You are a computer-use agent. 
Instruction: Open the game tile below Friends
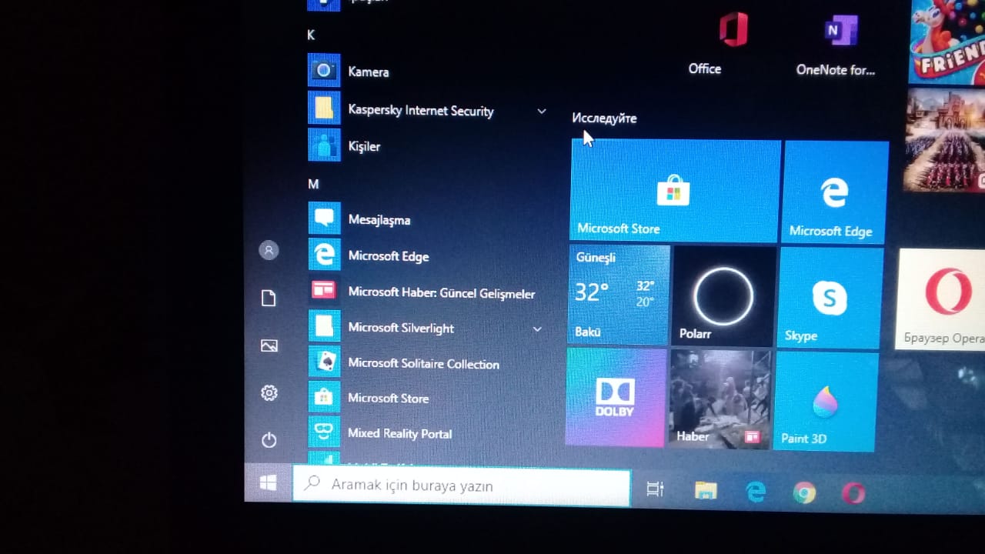pos(945,139)
